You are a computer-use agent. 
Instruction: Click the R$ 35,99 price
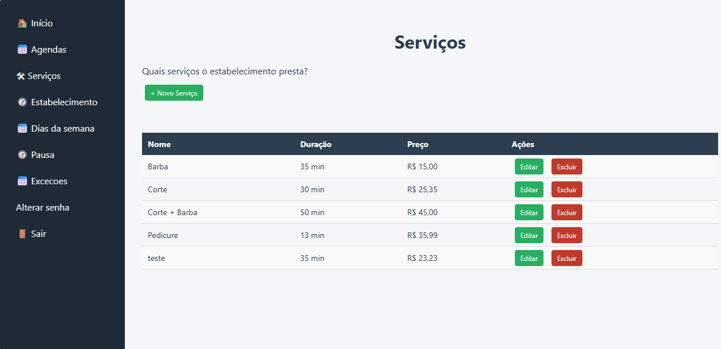click(423, 235)
